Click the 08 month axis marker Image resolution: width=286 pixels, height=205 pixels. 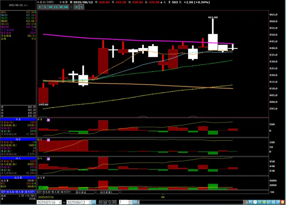click(x=163, y=197)
